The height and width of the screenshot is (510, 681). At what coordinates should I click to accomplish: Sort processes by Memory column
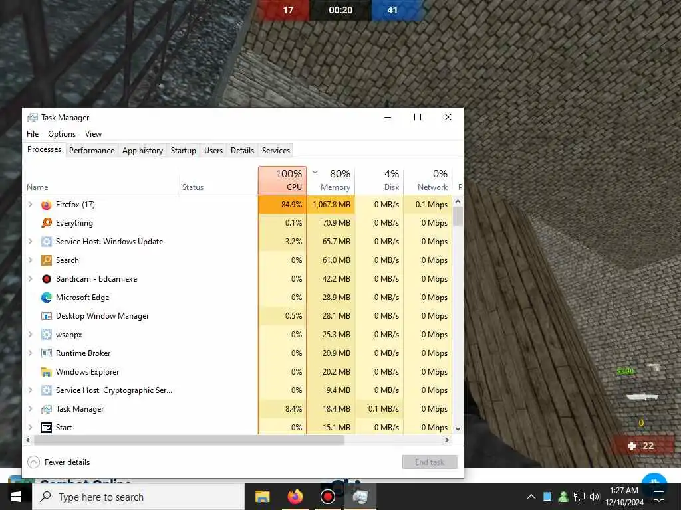(331, 180)
